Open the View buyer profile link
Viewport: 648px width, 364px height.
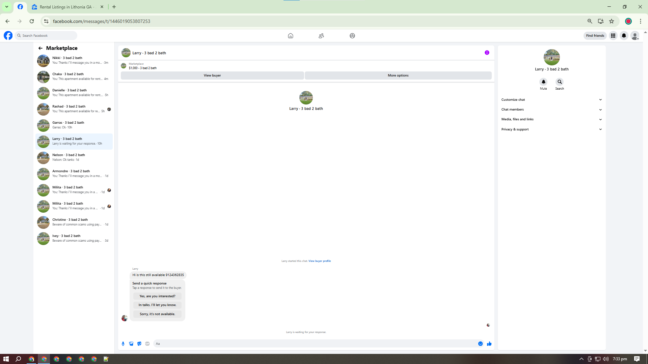click(x=320, y=261)
